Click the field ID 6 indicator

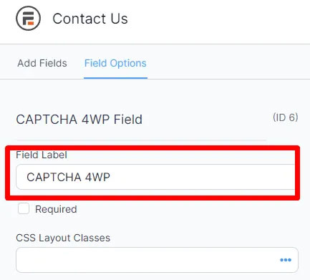(x=286, y=117)
